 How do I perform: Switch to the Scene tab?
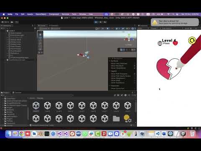42,26
